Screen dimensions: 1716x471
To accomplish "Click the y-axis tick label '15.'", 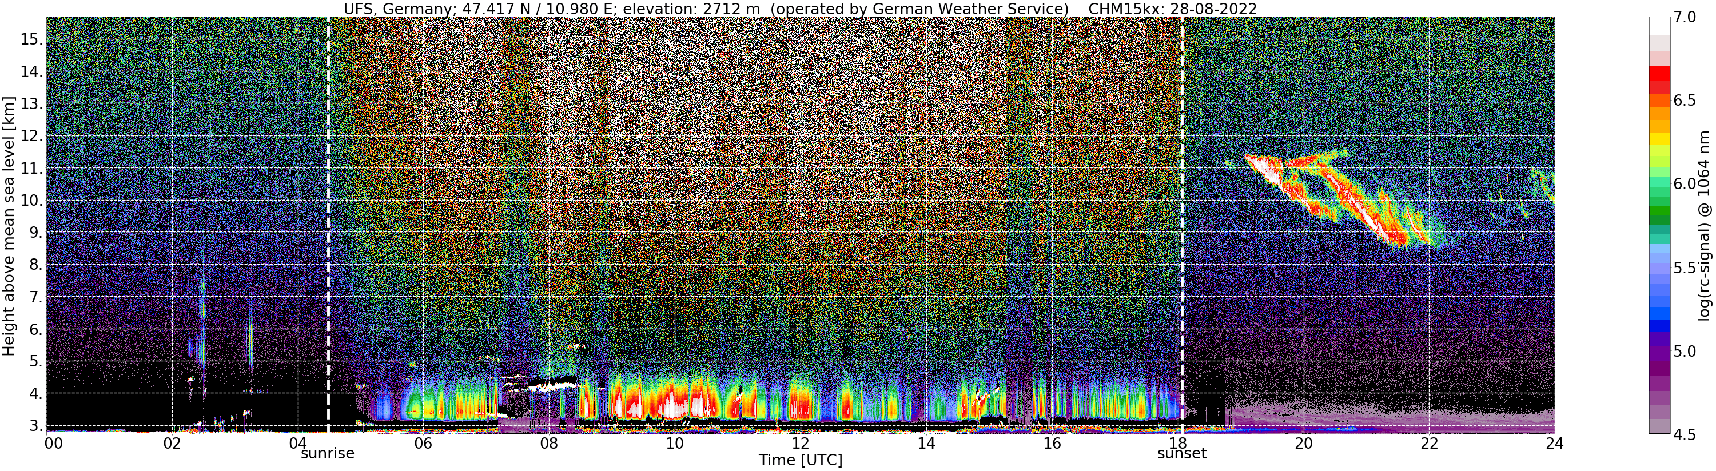I will pos(31,40).
